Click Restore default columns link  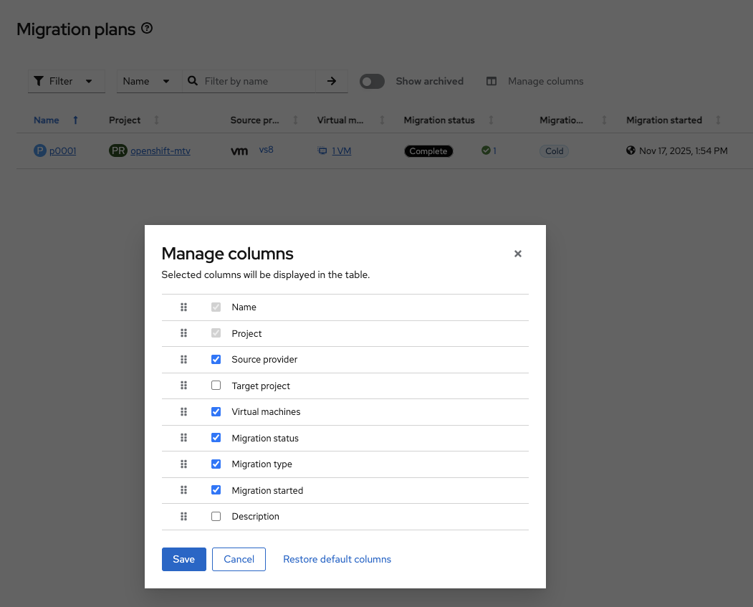[337, 559]
